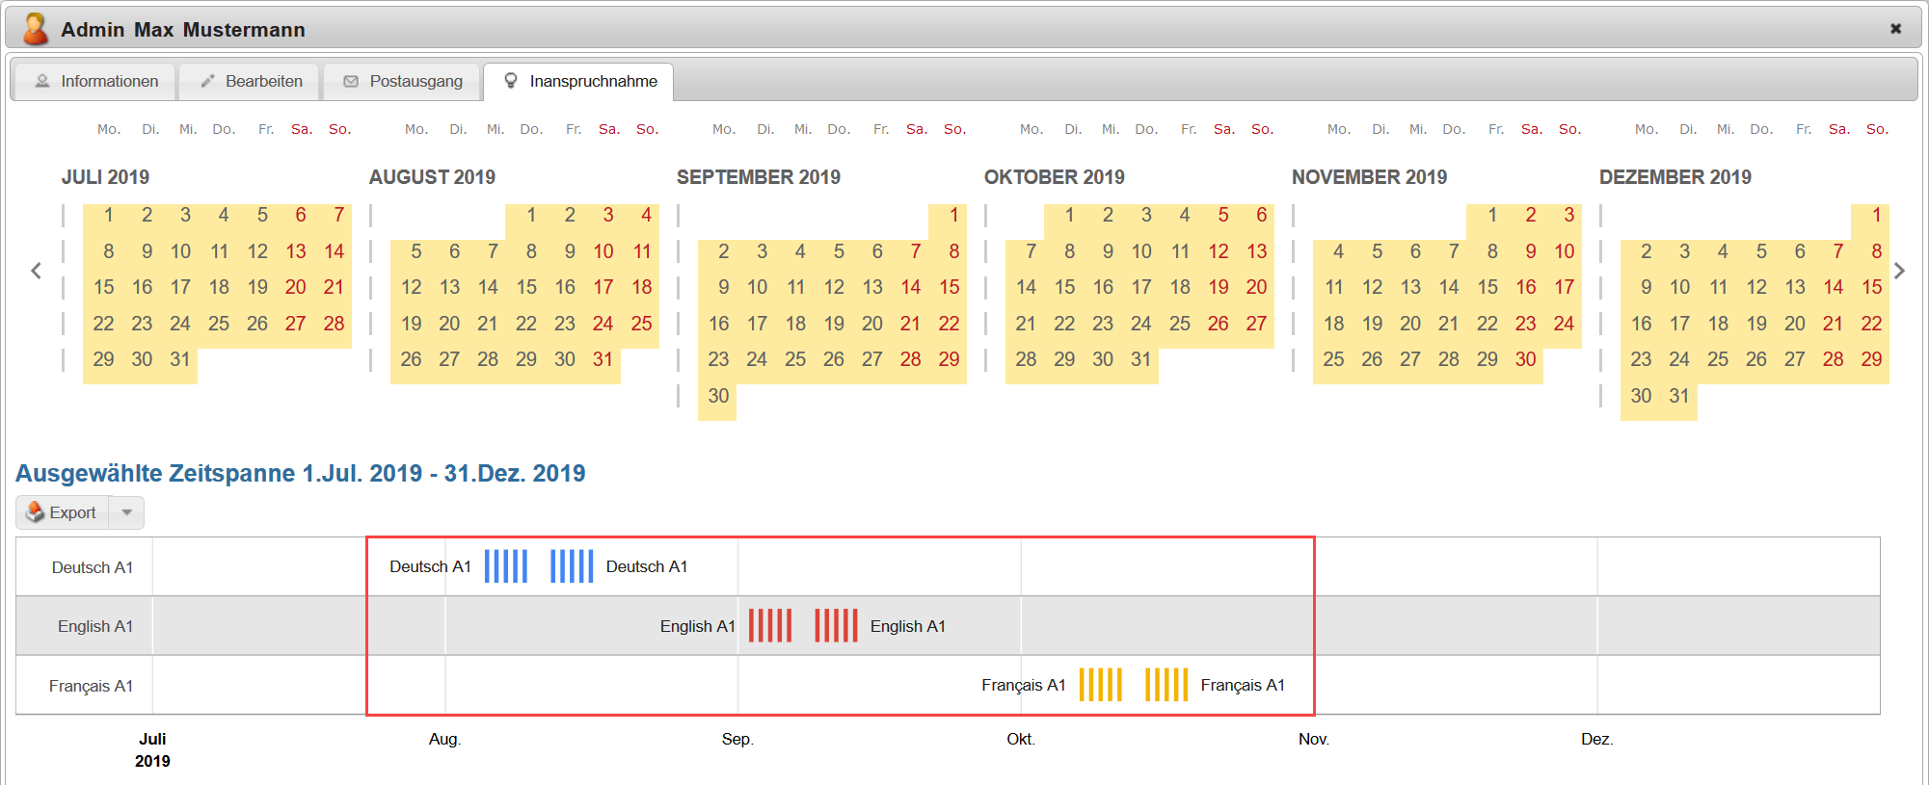Click the admin user avatar icon

point(35,29)
